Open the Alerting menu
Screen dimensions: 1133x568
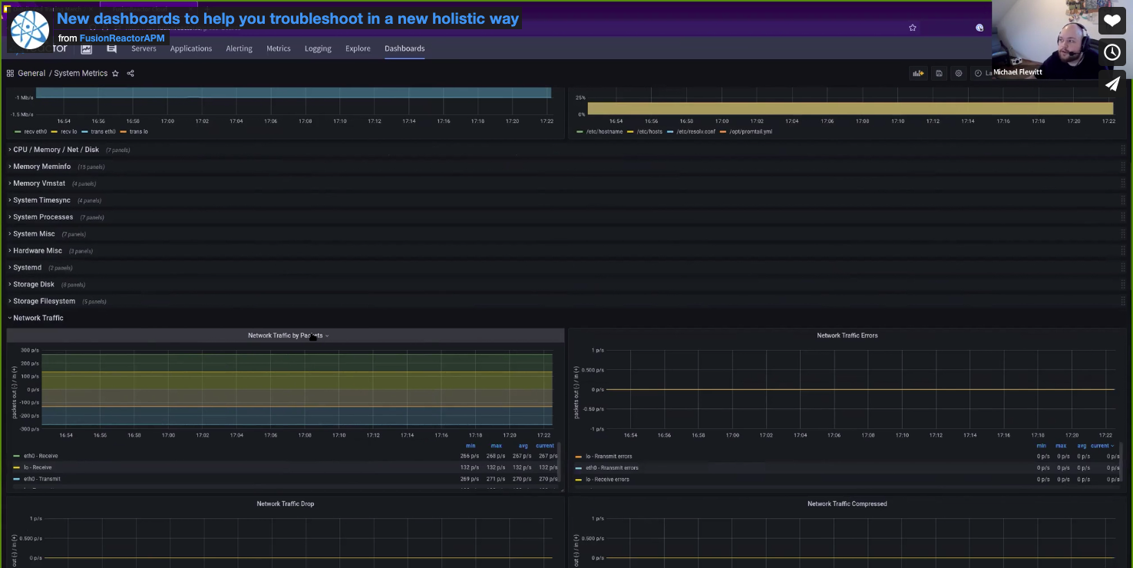tap(239, 48)
